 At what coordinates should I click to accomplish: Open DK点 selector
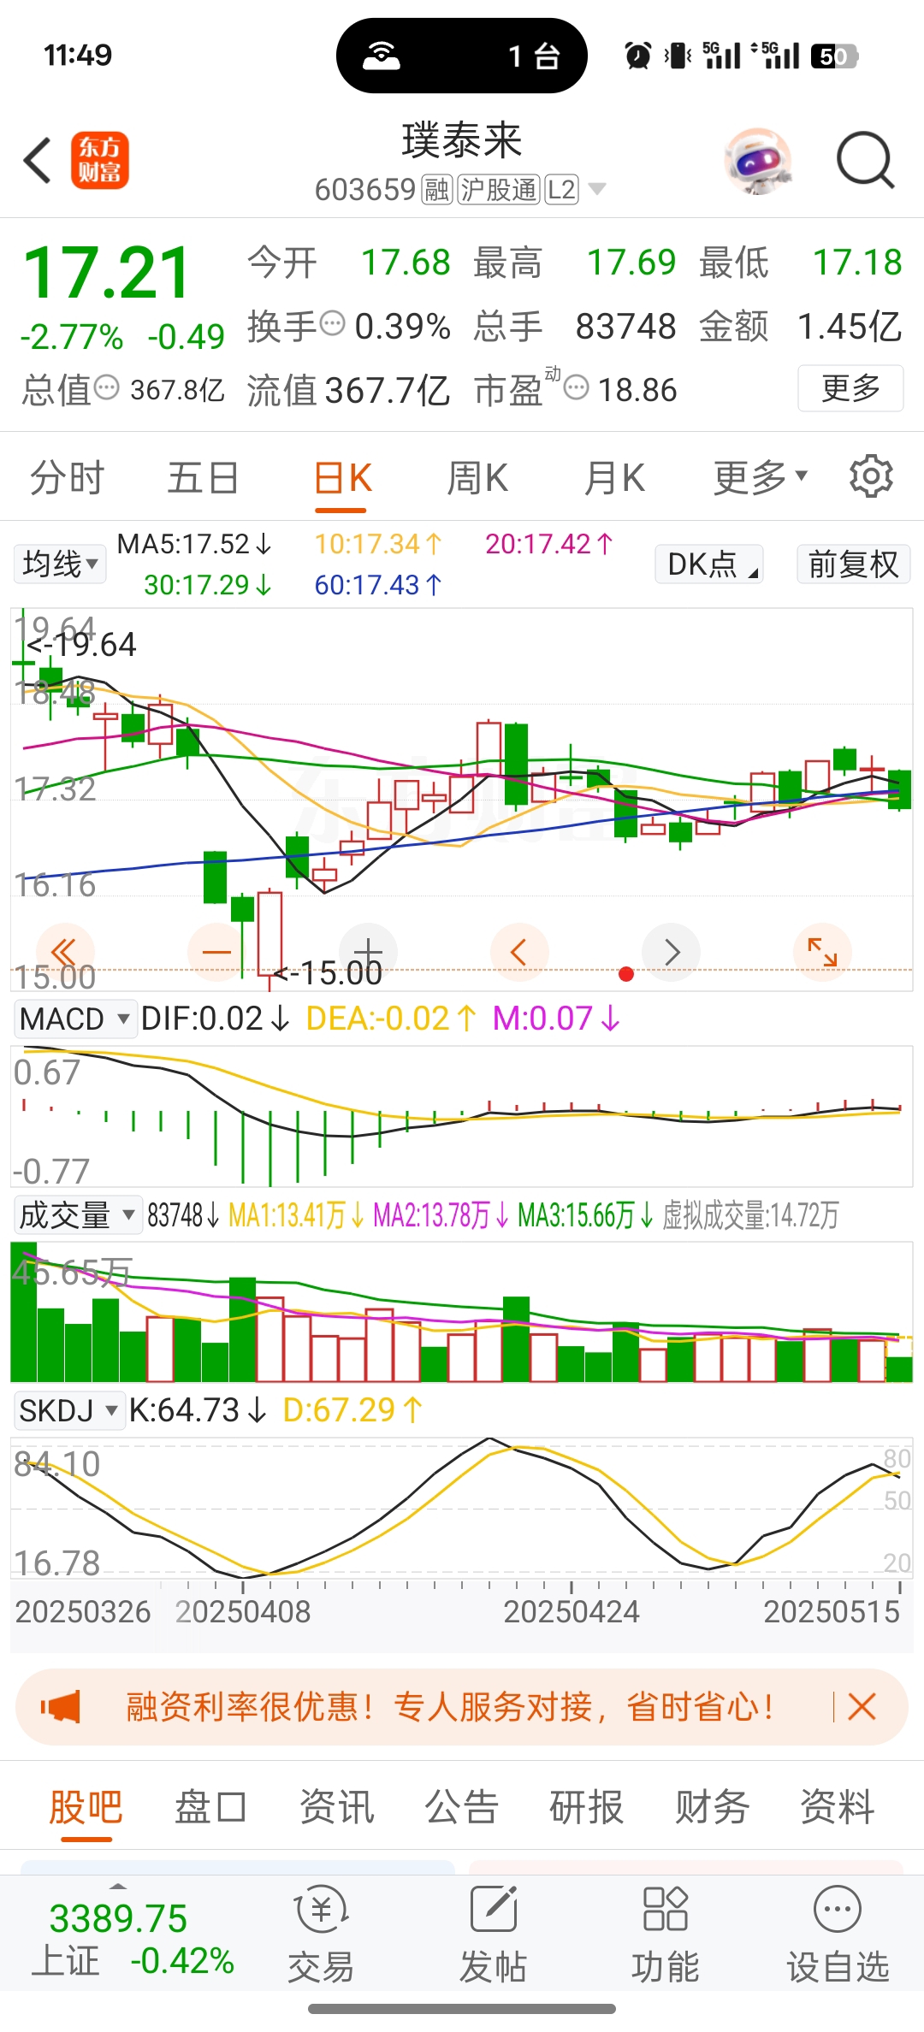tap(709, 564)
